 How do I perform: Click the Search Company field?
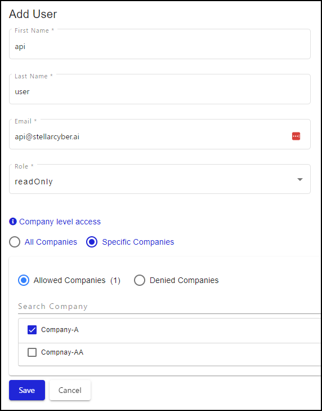tap(169, 306)
